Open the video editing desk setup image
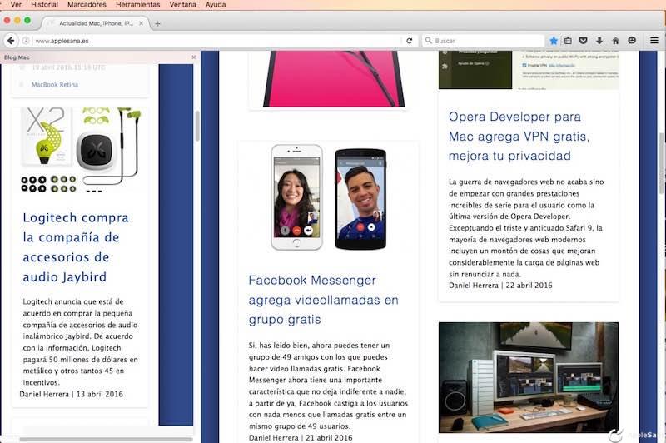The width and height of the screenshot is (666, 443). [x=529, y=377]
